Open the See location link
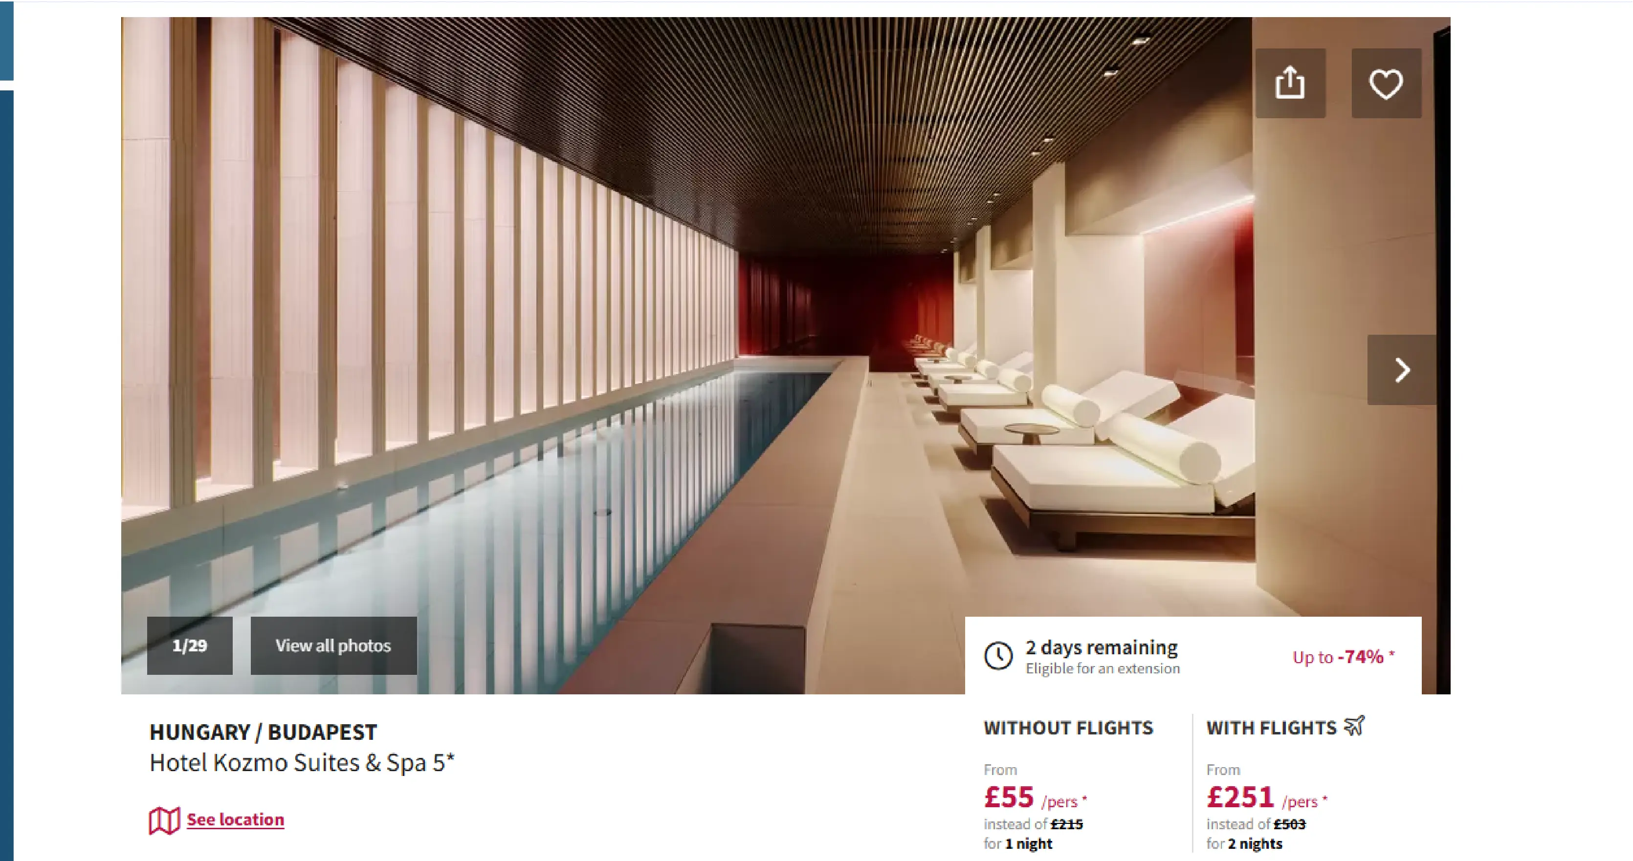The image size is (1633, 861). point(235,819)
